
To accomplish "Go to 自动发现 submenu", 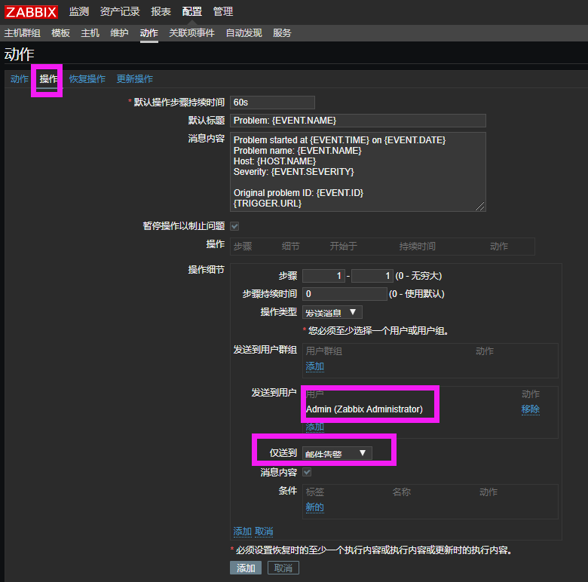I will click(x=243, y=33).
